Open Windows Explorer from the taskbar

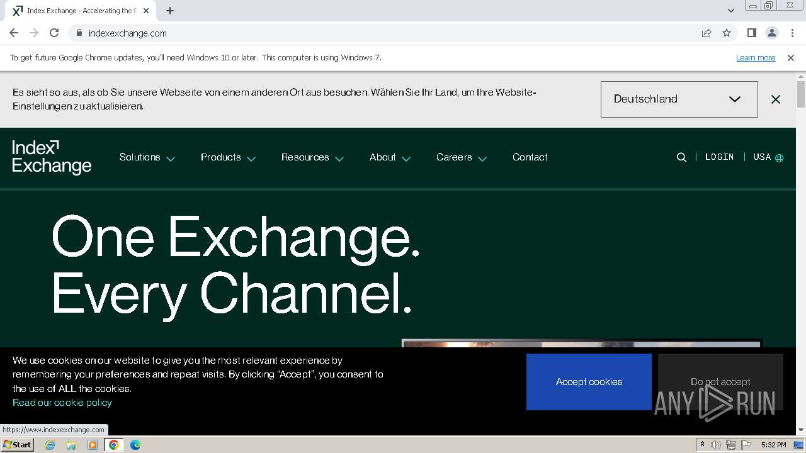71,445
